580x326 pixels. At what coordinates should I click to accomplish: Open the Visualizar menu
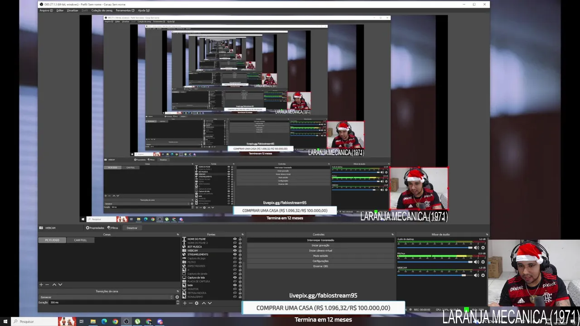[72, 10]
